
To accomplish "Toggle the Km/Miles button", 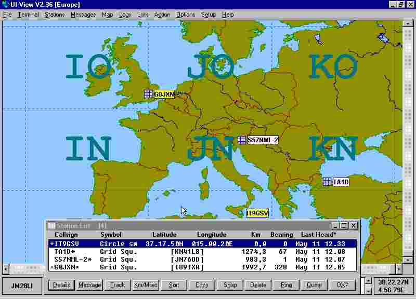I will tap(146, 285).
